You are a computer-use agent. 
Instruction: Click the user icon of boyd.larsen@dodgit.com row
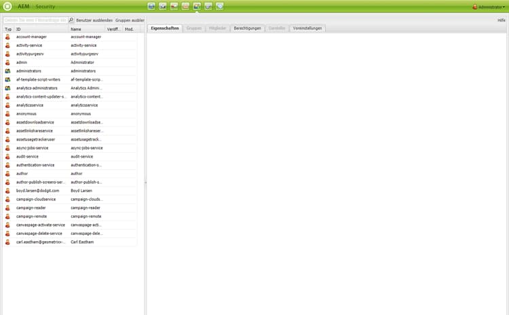[7, 191]
